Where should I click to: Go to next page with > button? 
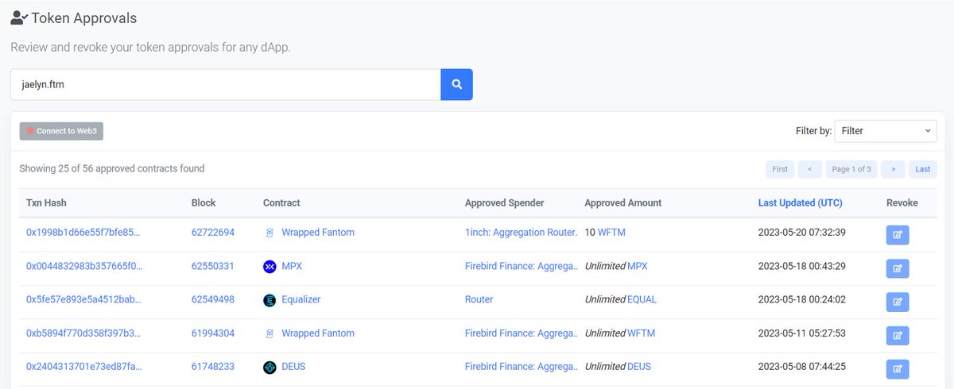pos(894,169)
